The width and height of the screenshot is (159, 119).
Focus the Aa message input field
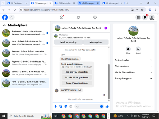point(87,106)
